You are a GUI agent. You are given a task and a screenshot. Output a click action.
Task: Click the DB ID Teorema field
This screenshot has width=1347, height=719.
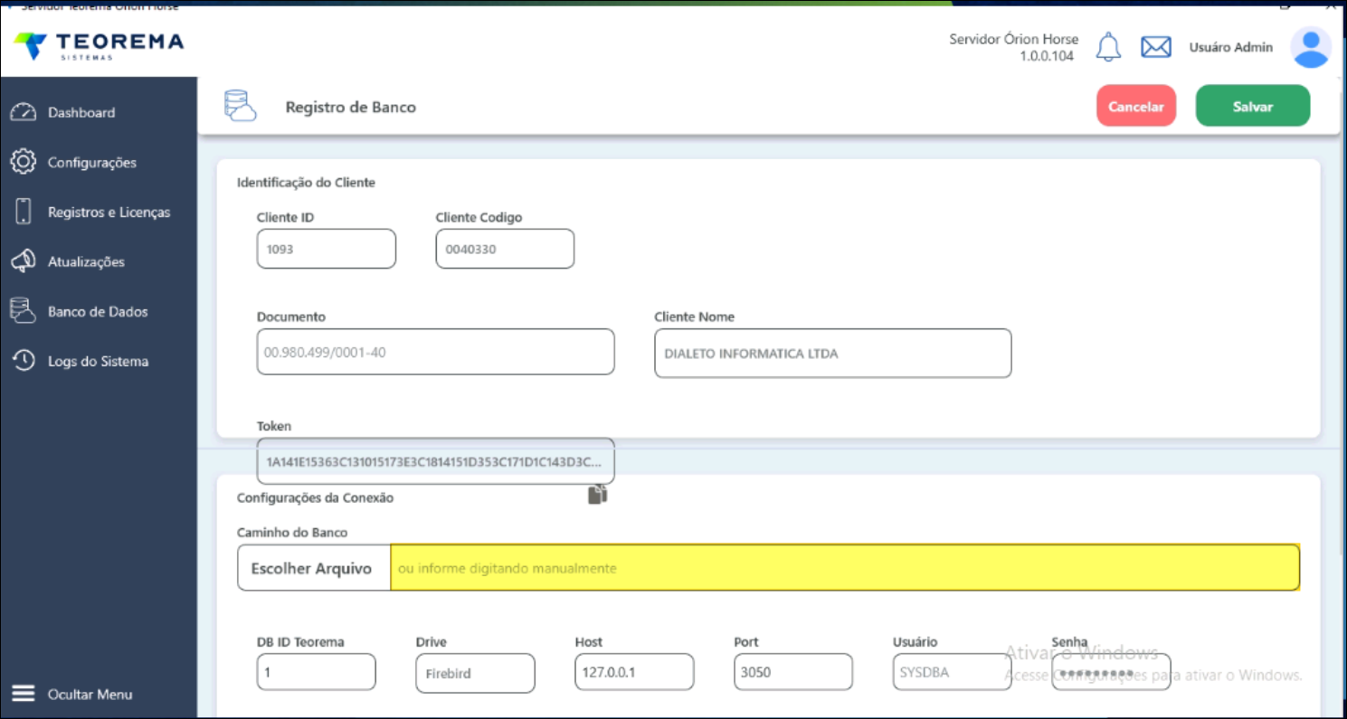(316, 672)
